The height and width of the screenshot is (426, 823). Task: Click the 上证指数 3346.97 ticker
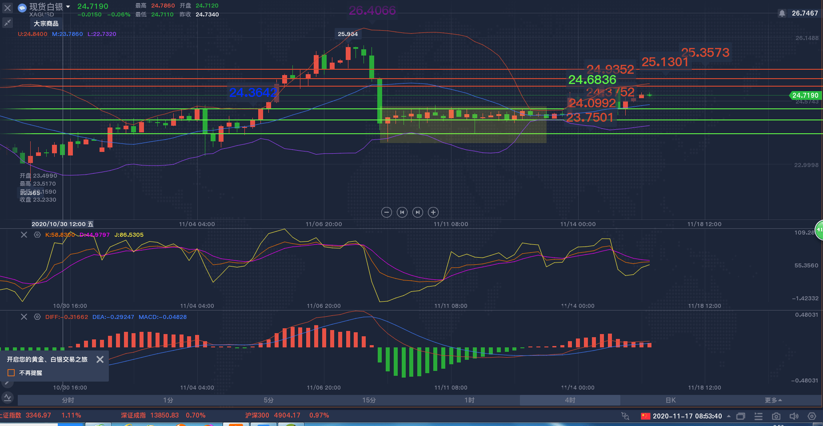point(40,415)
